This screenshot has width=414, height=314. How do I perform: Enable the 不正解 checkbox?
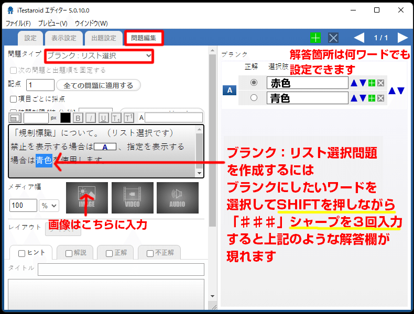(150, 253)
